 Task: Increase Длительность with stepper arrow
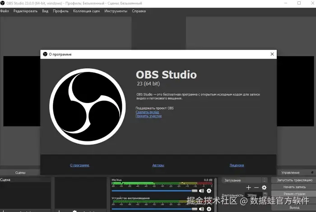tap(265, 193)
